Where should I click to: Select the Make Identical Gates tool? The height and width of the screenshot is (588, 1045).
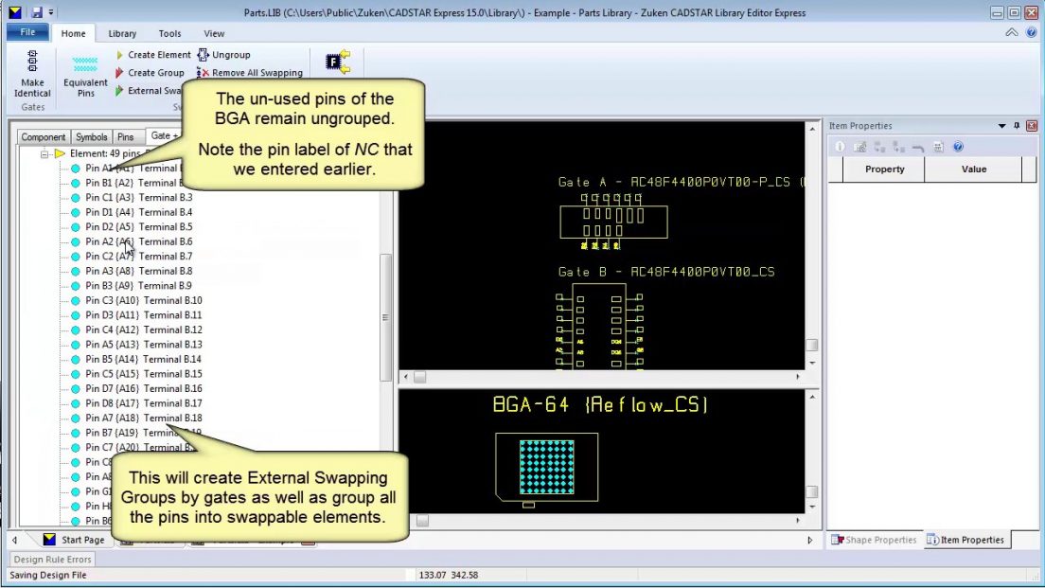31,76
